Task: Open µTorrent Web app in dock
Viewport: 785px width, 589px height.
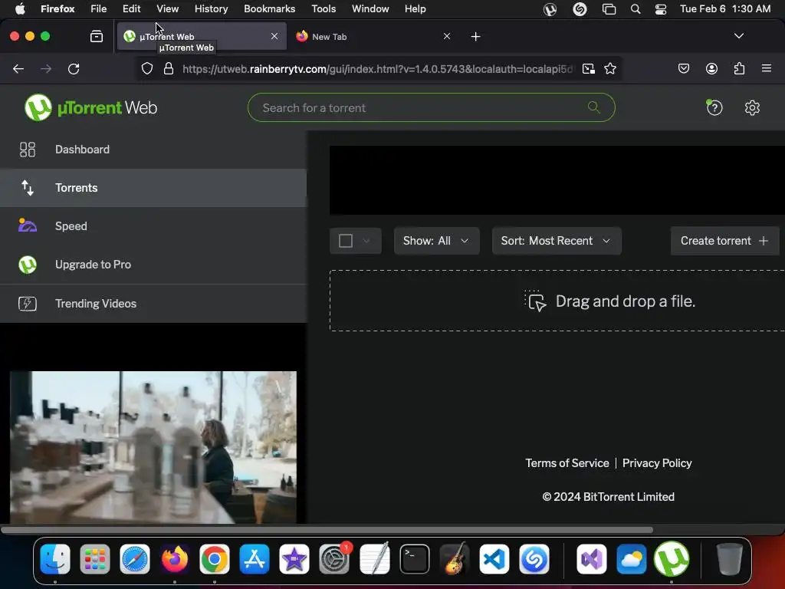Action: (672, 559)
